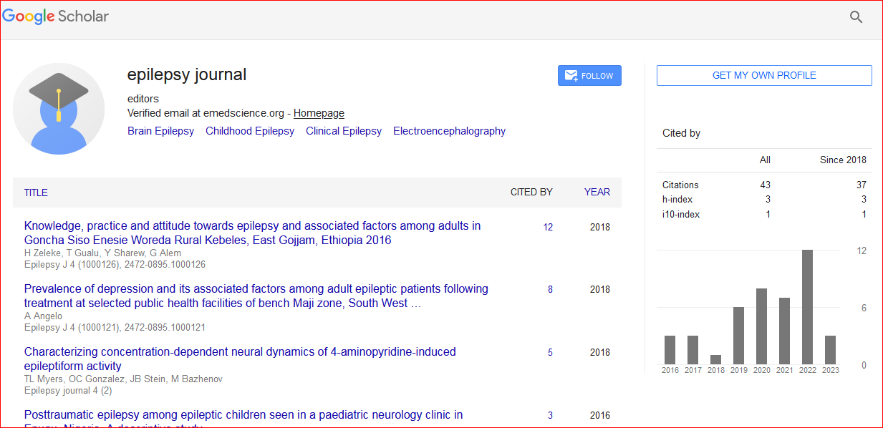
Task: Click the profile avatar graduation cap image
Action: click(59, 109)
